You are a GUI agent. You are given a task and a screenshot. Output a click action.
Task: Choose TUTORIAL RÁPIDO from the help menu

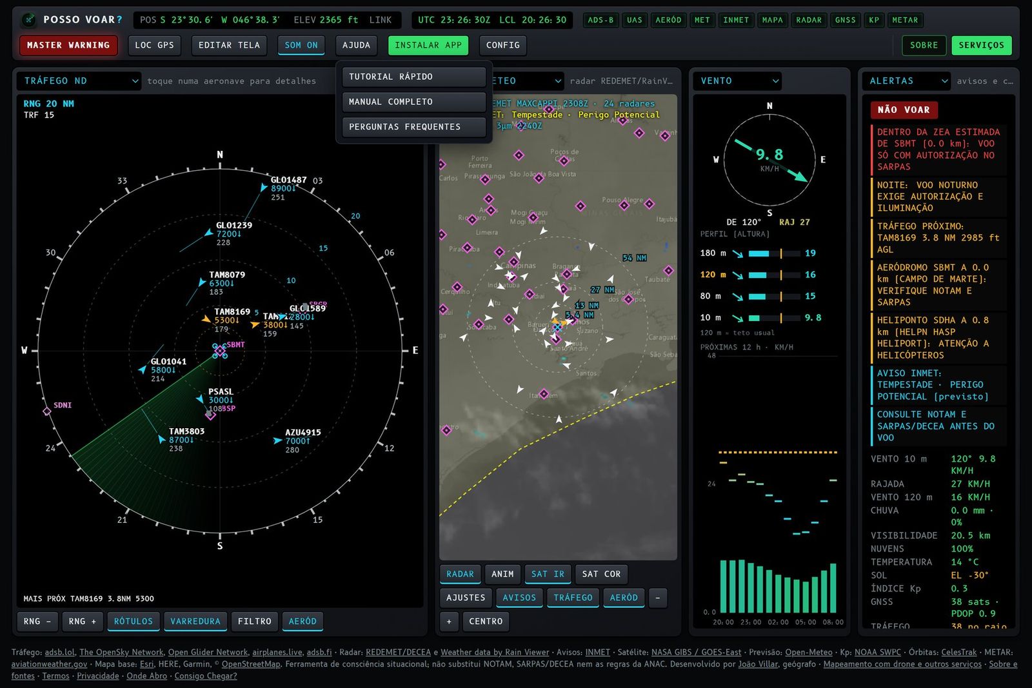tap(414, 77)
